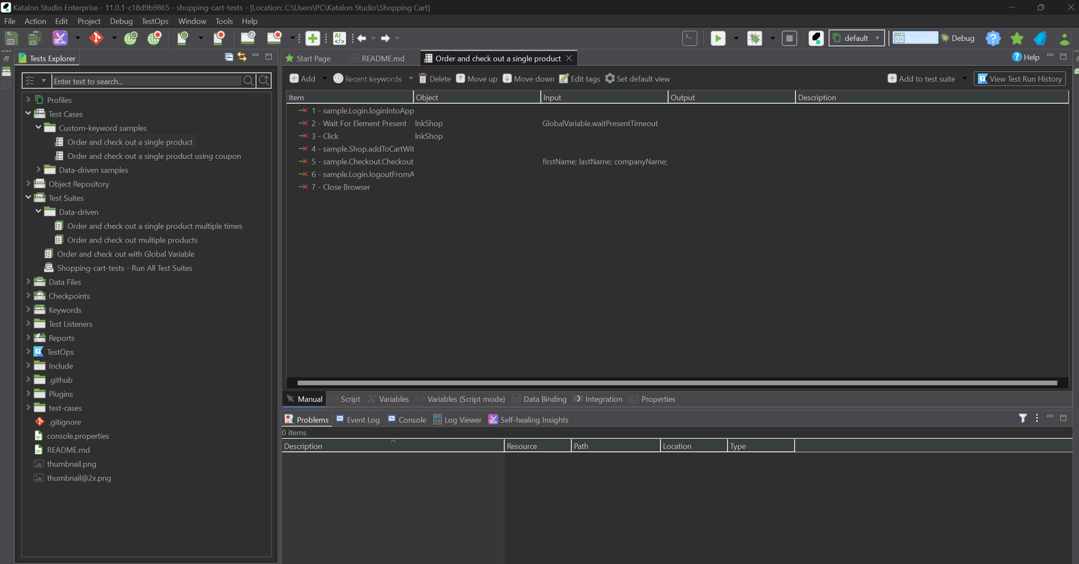Click Edit tags button
This screenshot has height=564, width=1079.
pyautogui.click(x=579, y=79)
